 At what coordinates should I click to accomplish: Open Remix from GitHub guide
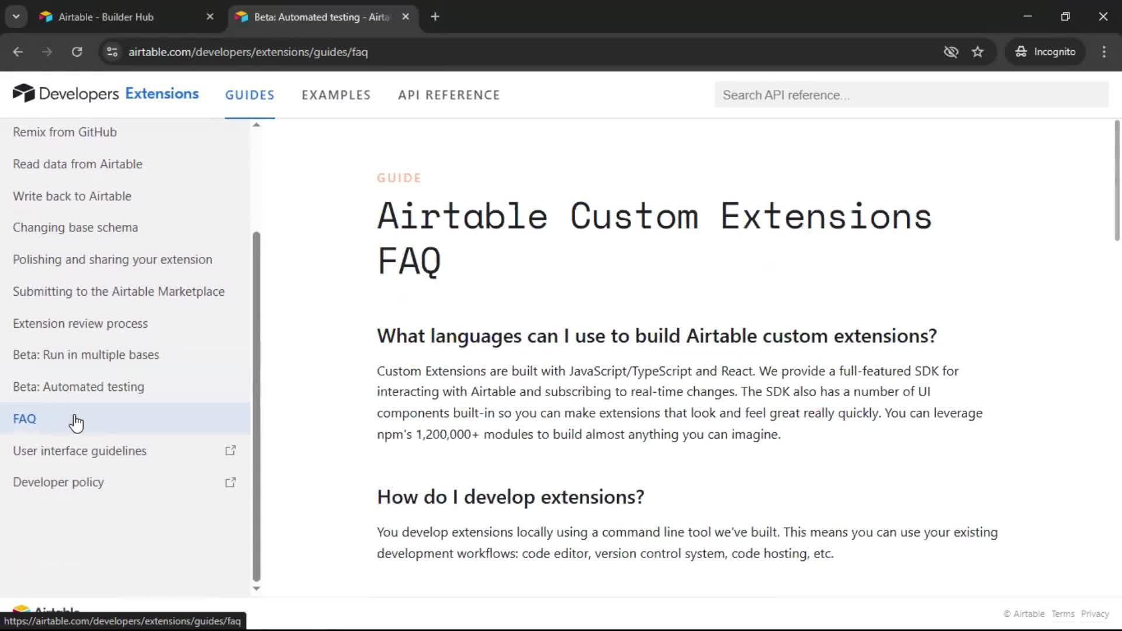coord(65,132)
